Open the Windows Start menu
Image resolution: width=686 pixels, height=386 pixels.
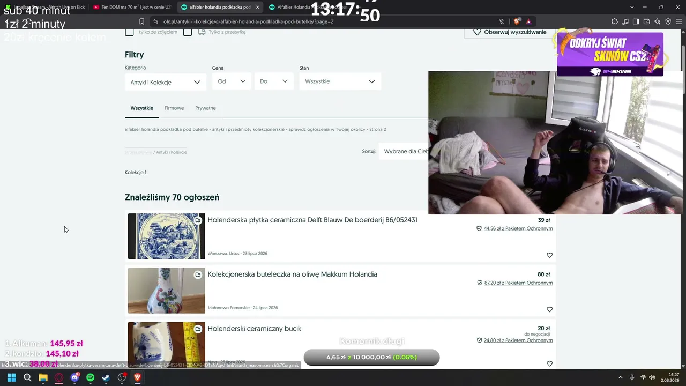click(11, 377)
